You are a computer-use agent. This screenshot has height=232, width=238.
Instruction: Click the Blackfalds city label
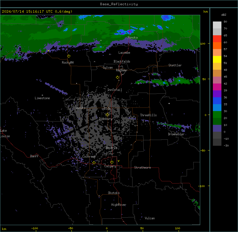[x=122, y=61]
